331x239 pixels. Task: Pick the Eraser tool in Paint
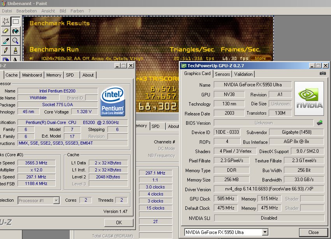coord(6,31)
